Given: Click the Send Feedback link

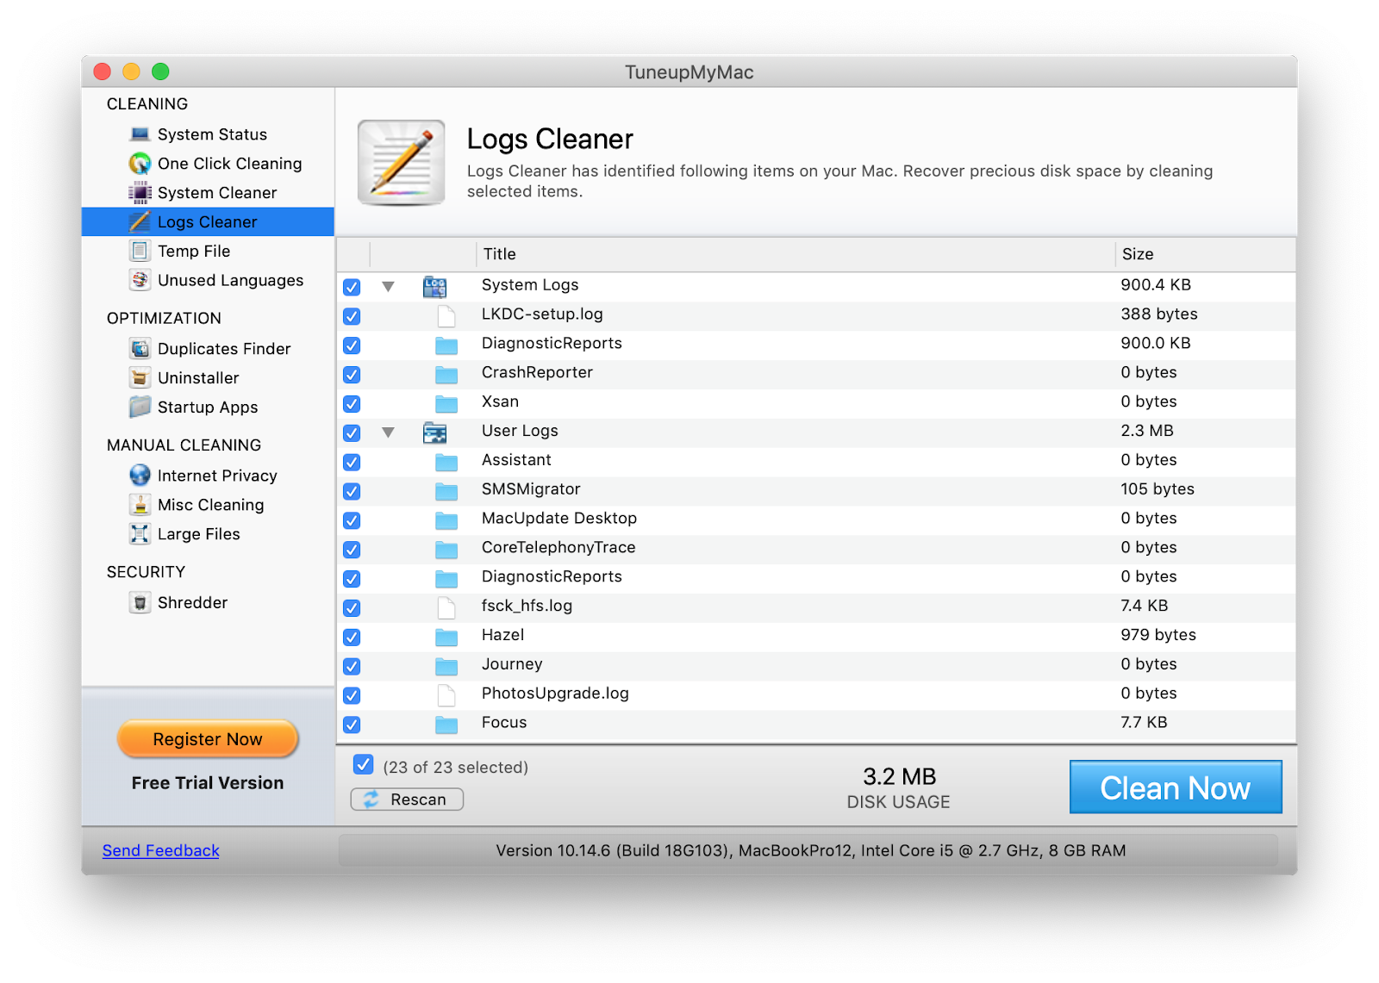Looking at the screenshot, I should click(x=161, y=851).
